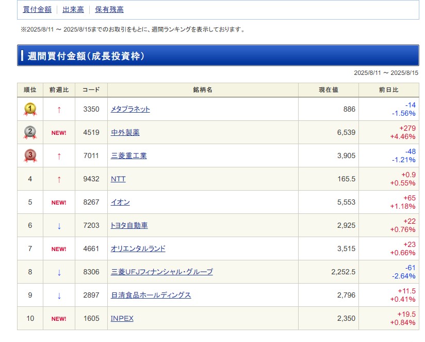Click the red up arrow for メタプラネット

pos(59,110)
